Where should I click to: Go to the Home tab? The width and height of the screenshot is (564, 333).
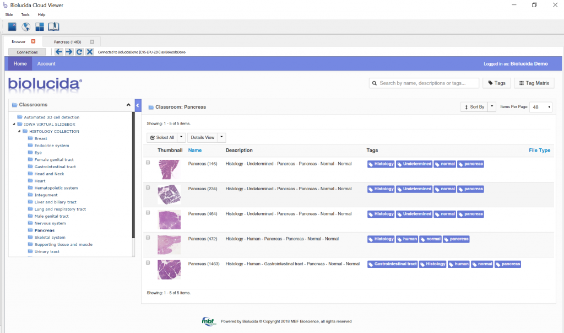[20, 64]
